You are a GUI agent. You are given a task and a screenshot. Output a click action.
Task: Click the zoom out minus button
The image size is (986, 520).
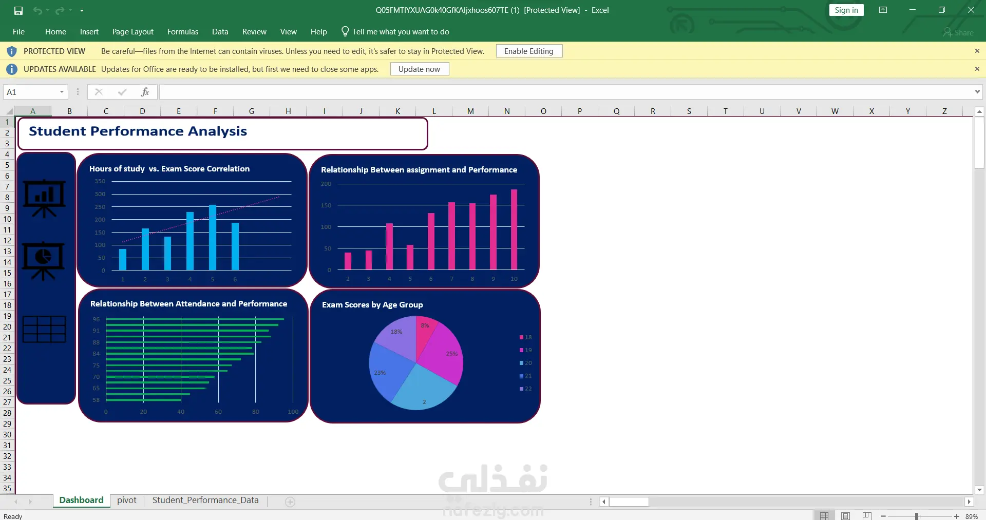pos(883,516)
